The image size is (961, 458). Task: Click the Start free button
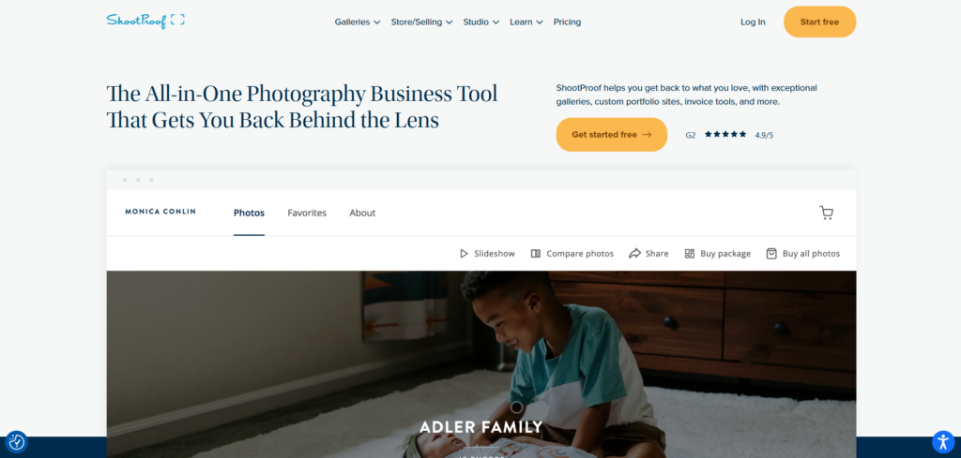click(x=819, y=22)
